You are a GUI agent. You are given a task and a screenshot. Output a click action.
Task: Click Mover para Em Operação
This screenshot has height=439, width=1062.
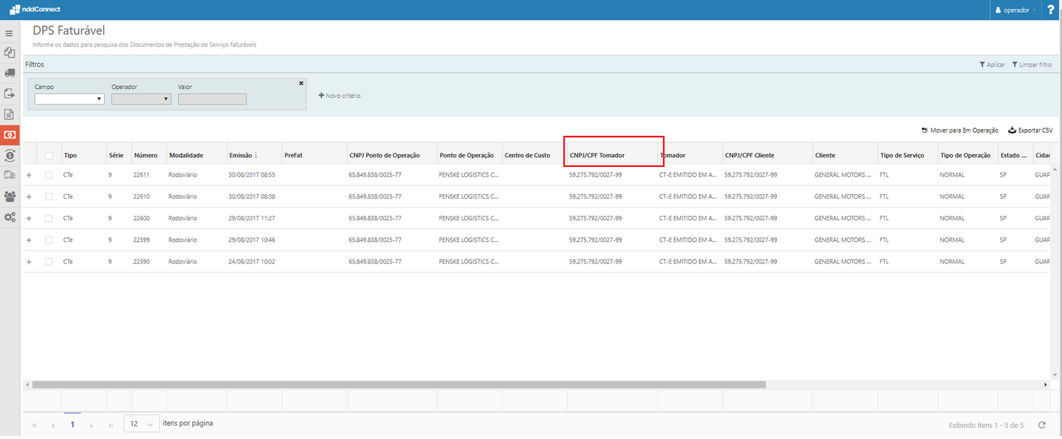pos(960,130)
